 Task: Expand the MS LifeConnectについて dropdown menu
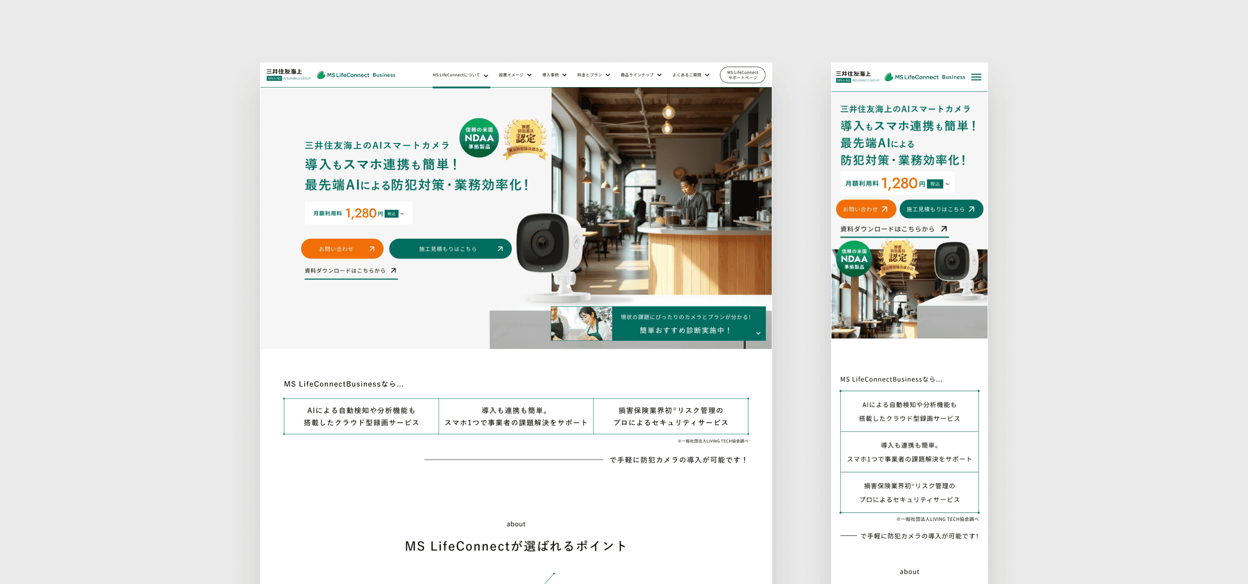pyautogui.click(x=460, y=75)
